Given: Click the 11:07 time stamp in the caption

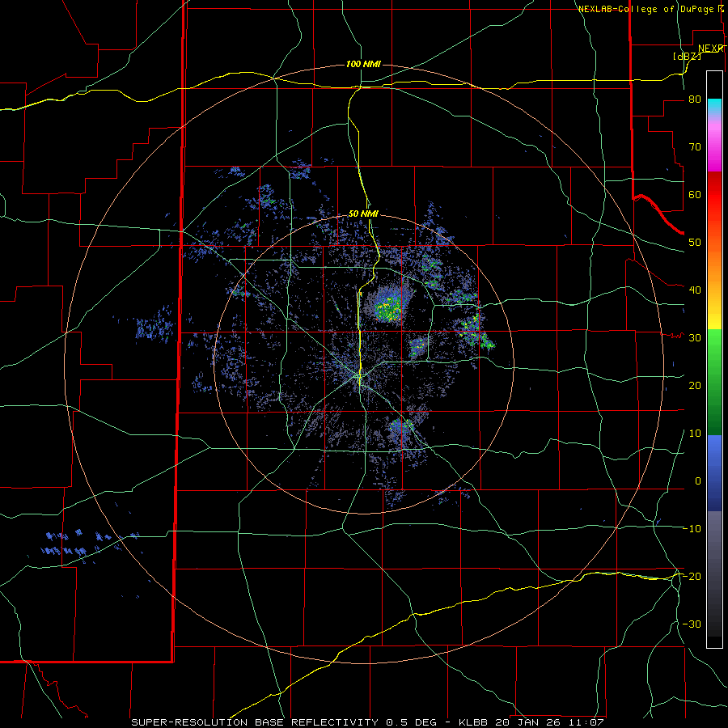Looking at the screenshot, I should point(587,722).
